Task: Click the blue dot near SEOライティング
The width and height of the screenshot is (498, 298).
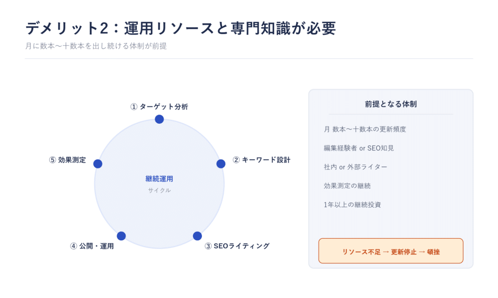Action: coord(197,236)
